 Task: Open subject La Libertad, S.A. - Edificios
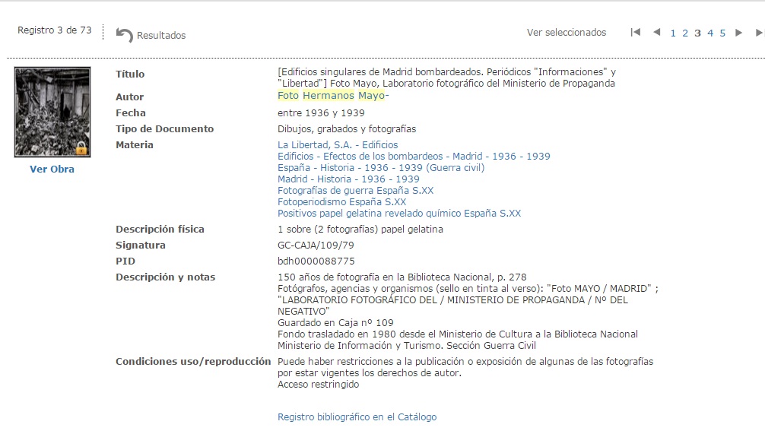pyautogui.click(x=338, y=144)
